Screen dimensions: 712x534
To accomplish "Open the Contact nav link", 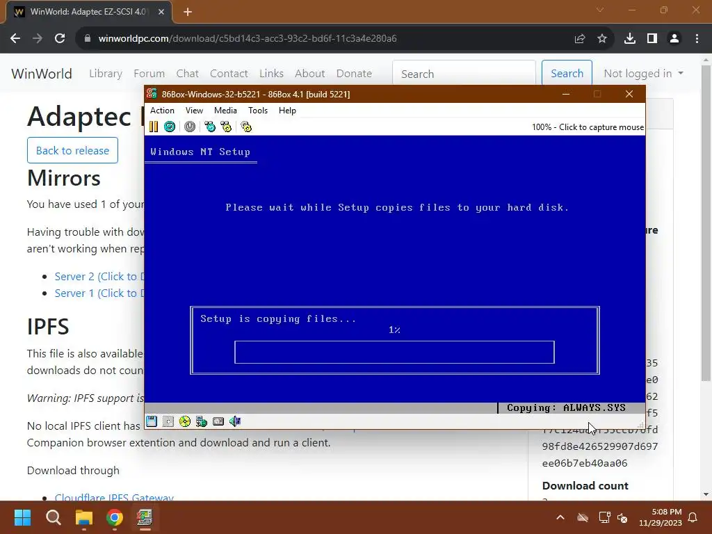I will pos(229,74).
